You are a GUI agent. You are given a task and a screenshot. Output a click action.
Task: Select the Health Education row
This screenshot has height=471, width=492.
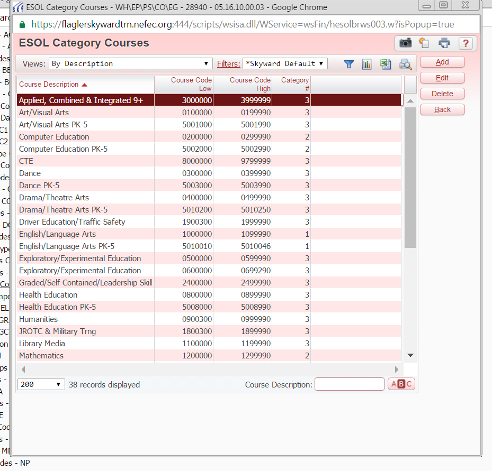tap(209, 295)
